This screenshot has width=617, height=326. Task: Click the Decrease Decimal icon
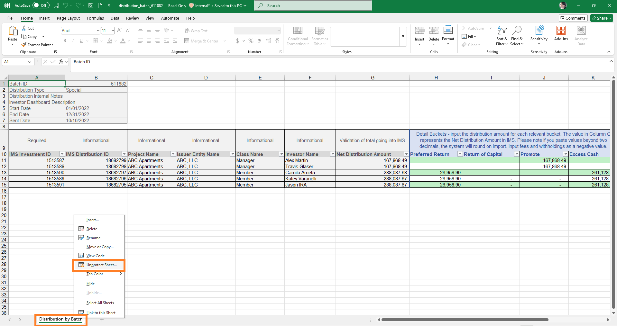pyautogui.click(x=277, y=41)
